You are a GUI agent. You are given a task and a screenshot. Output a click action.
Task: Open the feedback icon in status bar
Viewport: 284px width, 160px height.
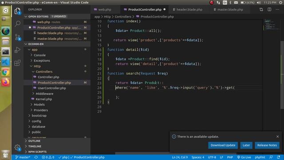pos(271,157)
